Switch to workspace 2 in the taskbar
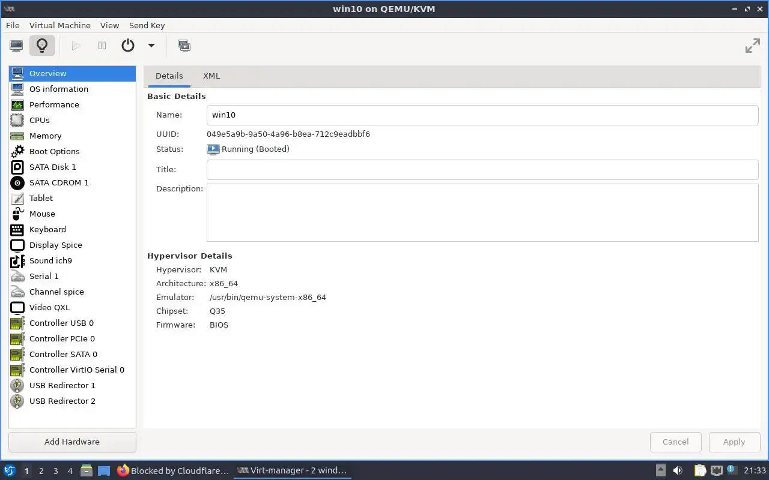 pos(41,471)
